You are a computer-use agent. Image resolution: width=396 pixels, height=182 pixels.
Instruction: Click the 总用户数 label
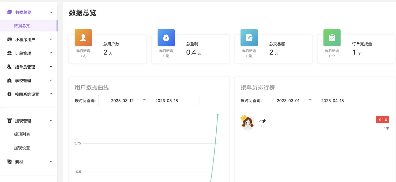(x=111, y=44)
